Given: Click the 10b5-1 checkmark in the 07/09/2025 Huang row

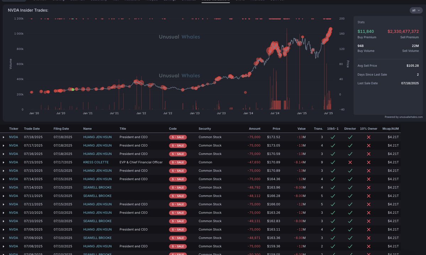Looking at the screenshot, I should coord(333,230).
